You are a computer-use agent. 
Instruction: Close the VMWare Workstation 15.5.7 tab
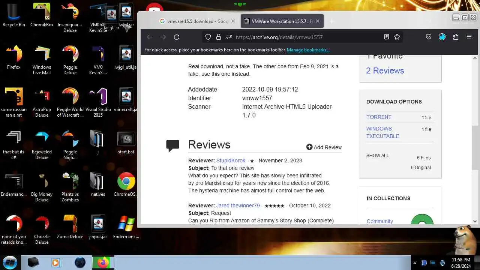317,21
